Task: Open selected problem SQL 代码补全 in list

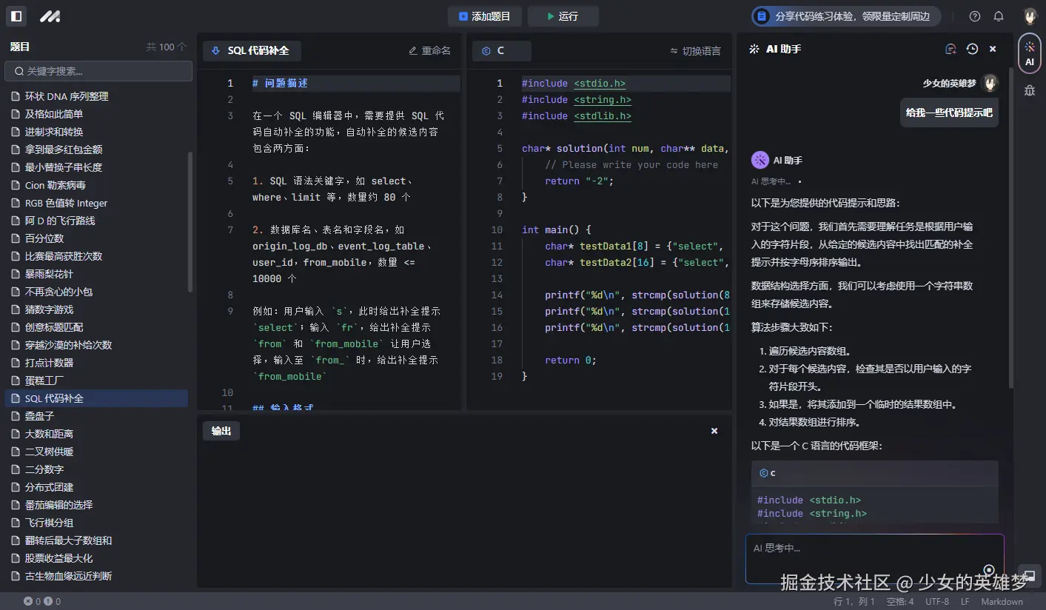Action: [x=96, y=398]
